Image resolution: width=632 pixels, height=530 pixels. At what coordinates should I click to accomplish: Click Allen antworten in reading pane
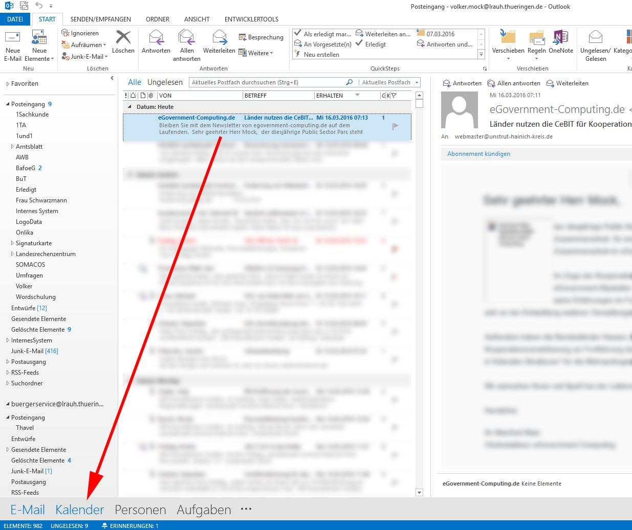click(x=514, y=83)
